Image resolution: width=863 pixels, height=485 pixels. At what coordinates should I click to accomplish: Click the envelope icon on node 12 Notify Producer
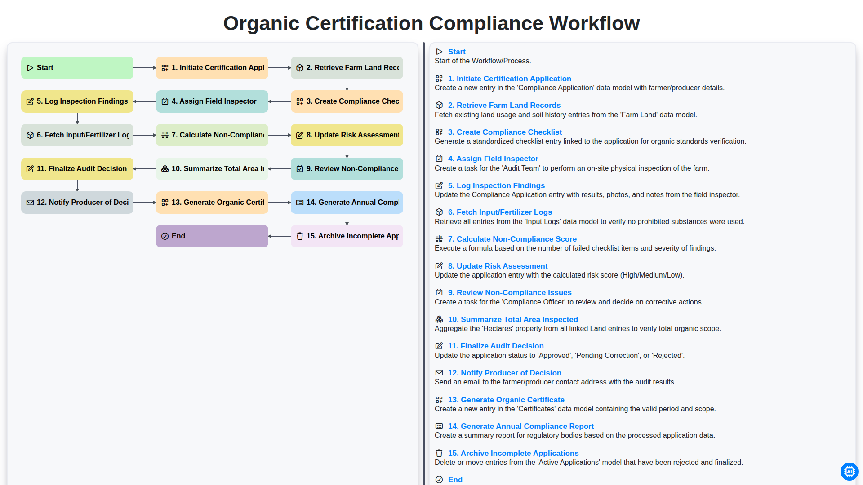tap(30, 203)
